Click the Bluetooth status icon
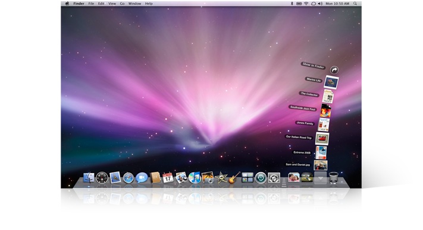Viewport: 423px width, 230px height. 292,4
